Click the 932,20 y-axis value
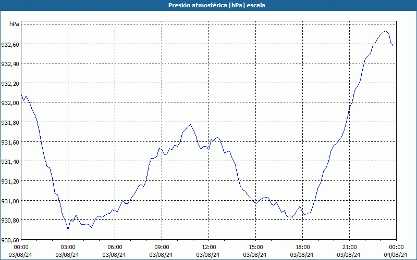The width and height of the screenshot is (417, 260). (10, 84)
